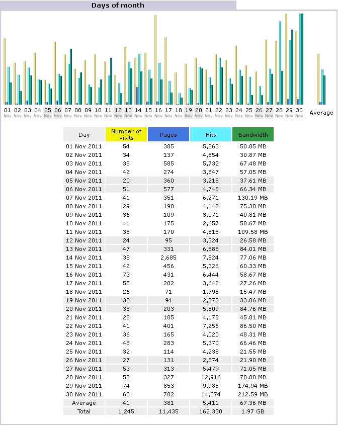
Task: Click the 30 Nov 2011 row label
Action: coord(84,394)
